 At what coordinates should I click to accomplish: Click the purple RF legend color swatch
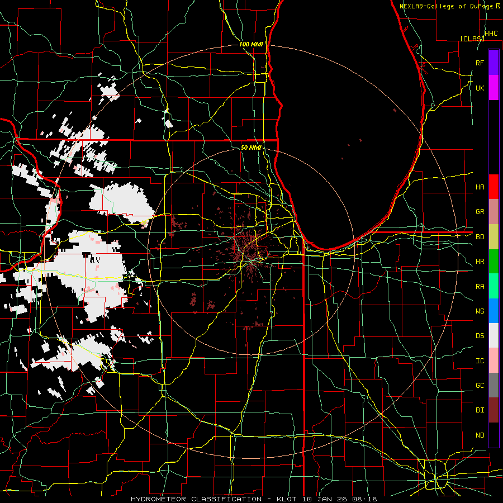(x=493, y=63)
